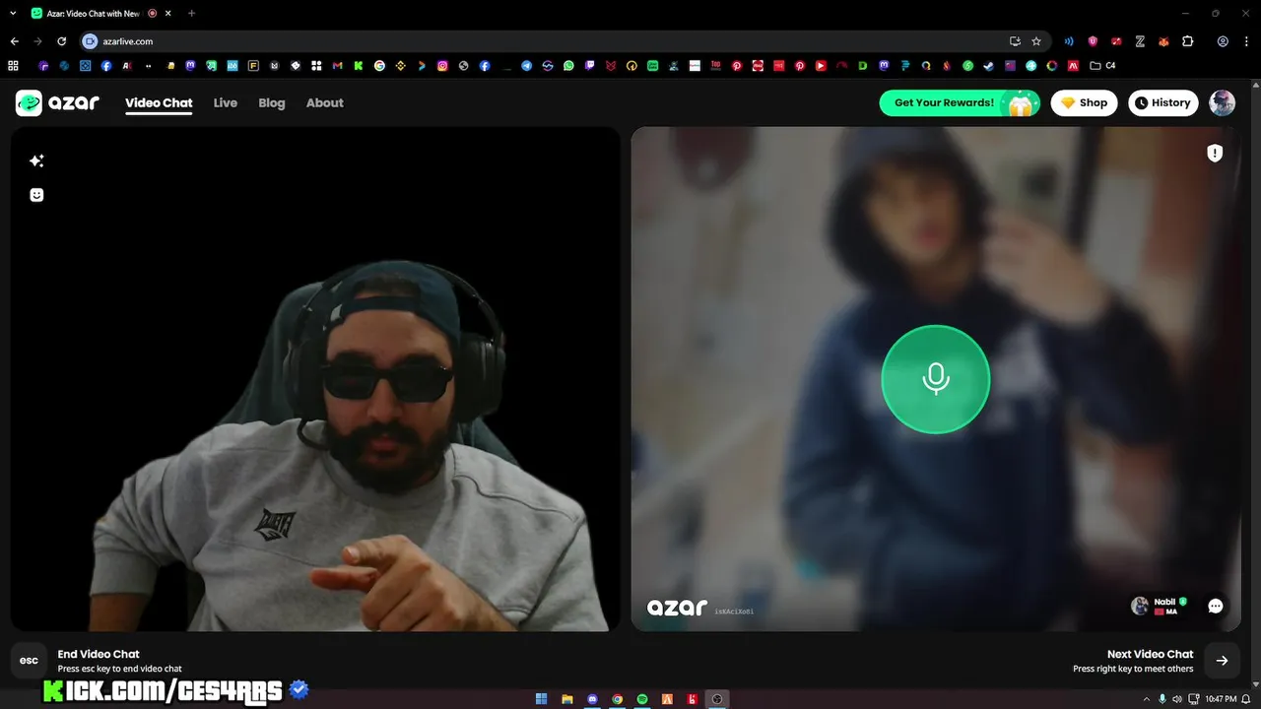Open the Chrome profile icon in toolbar
The height and width of the screenshot is (709, 1261).
click(1223, 41)
